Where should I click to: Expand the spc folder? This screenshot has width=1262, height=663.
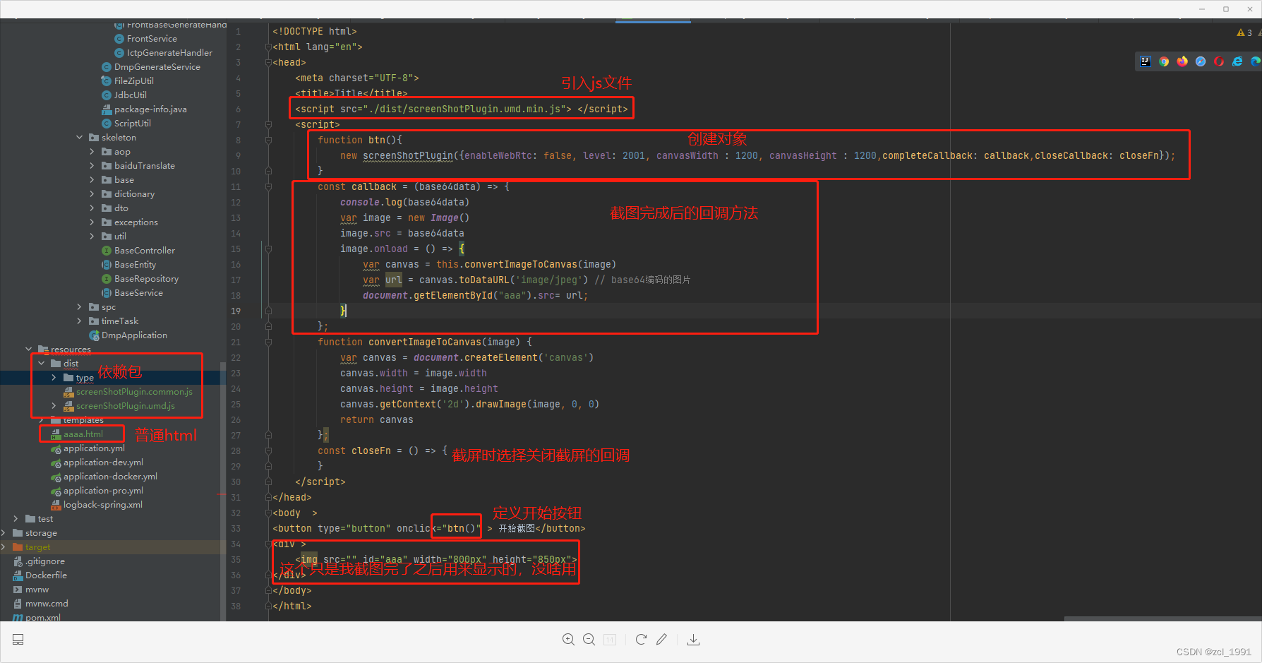[x=80, y=307]
